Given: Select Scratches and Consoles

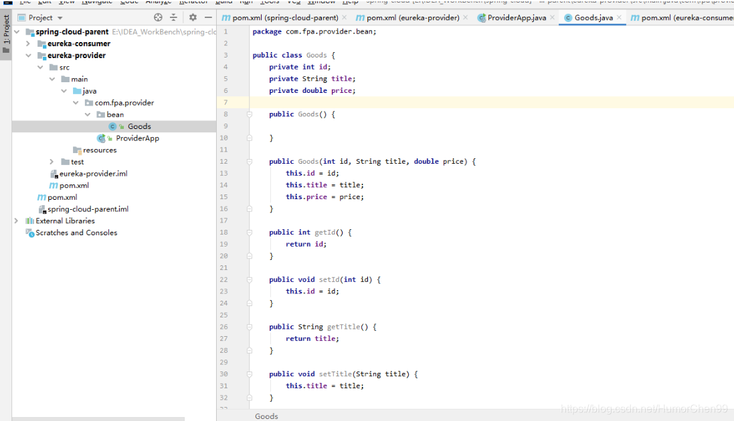Looking at the screenshot, I should [x=76, y=233].
